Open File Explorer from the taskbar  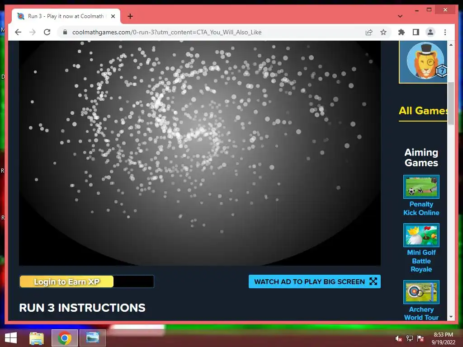pyautogui.click(x=37, y=338)
